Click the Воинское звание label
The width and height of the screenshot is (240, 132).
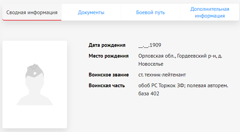coord(109,75)
